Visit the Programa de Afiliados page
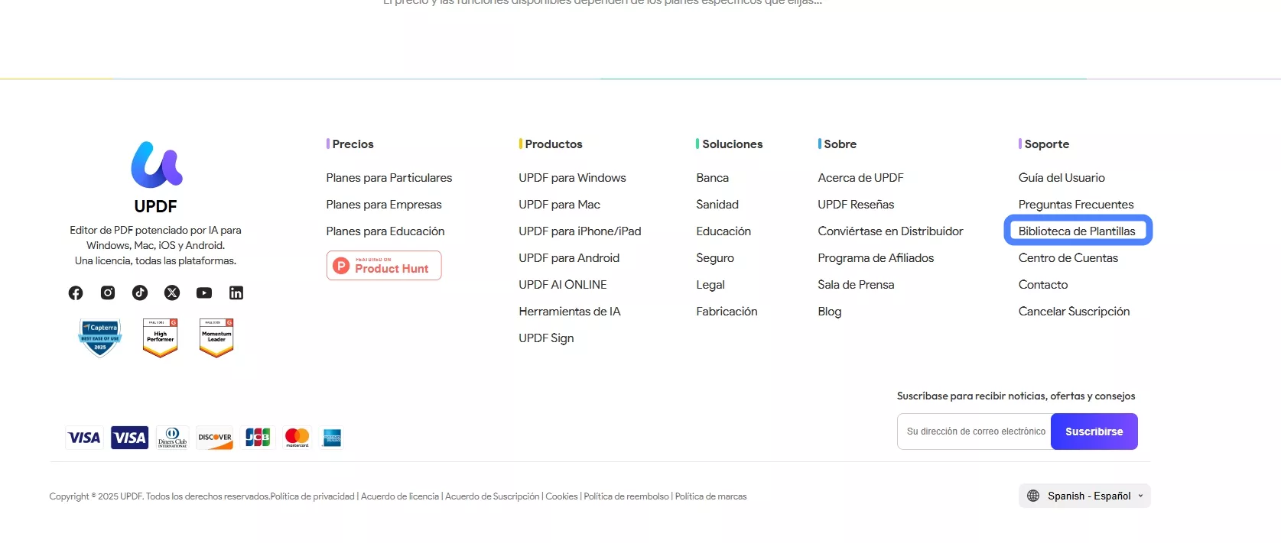 pyautogui.click(x=876, y=258)
